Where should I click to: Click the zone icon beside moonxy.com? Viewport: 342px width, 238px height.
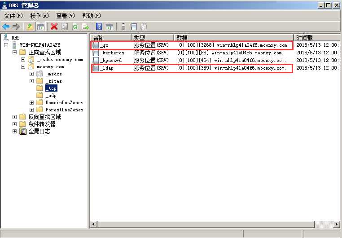[x=31, y=66]
